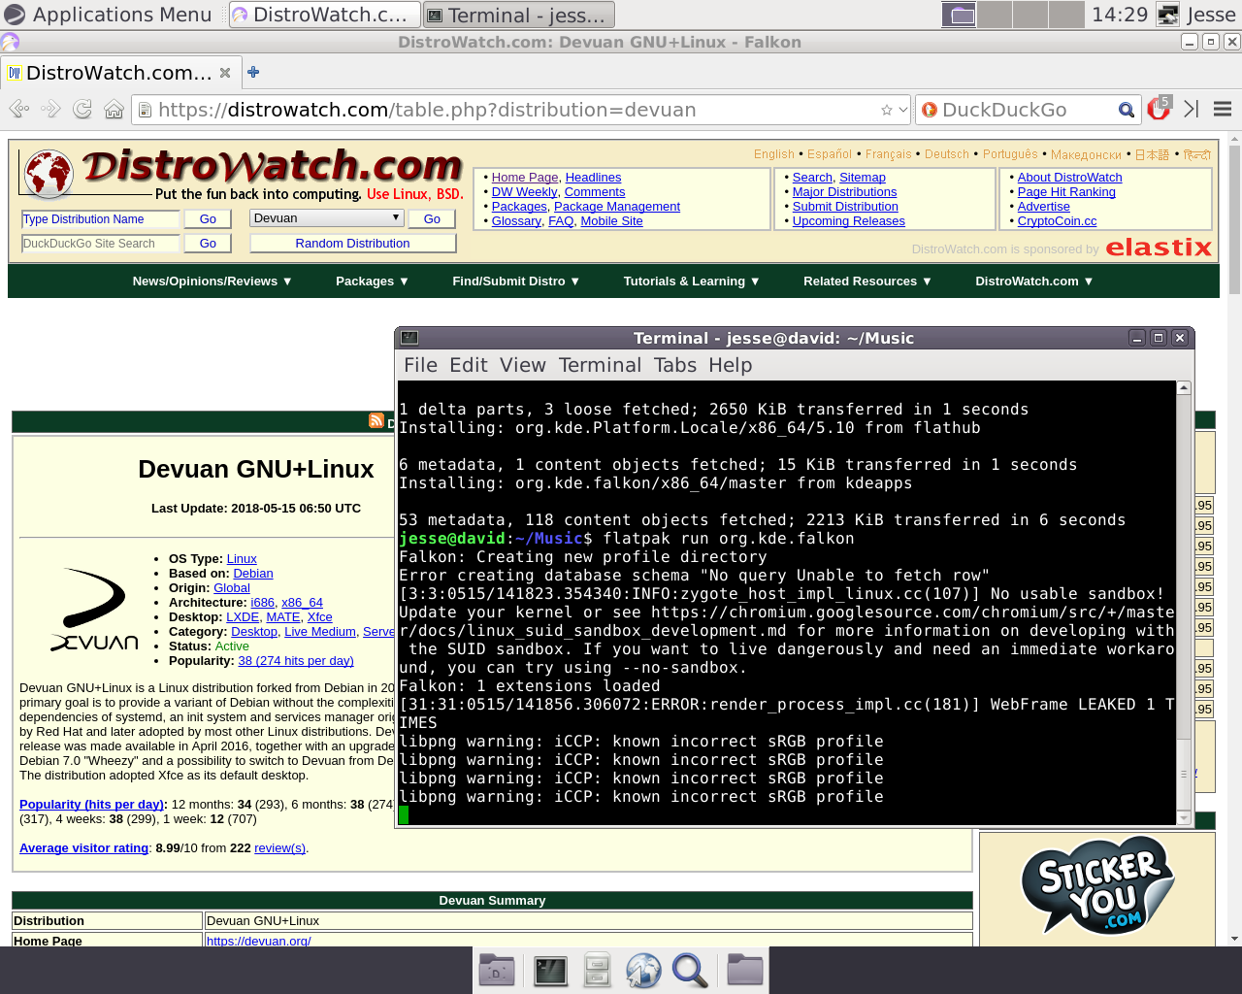Open the Debian link under Based on

click(253, 574)
